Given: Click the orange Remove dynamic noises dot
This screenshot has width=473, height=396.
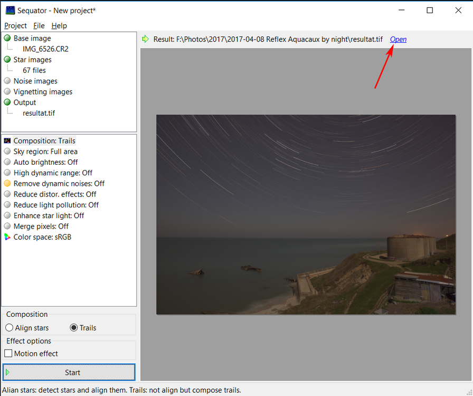Looking at the screenshot, I should 7,183.
